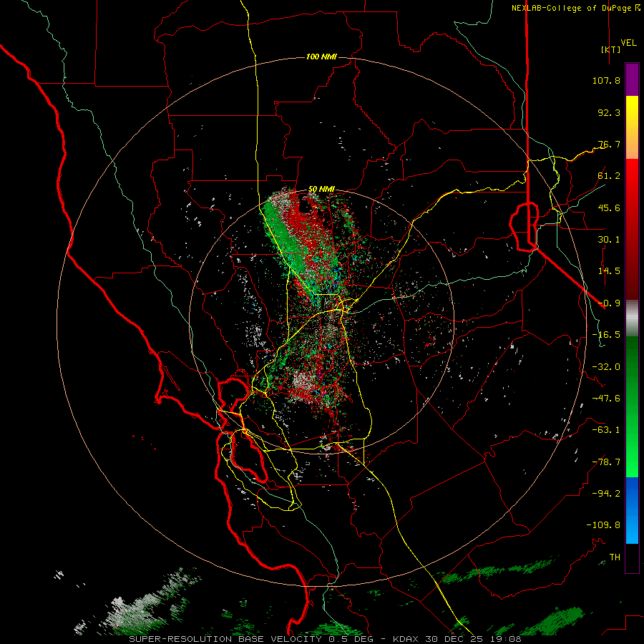Screen dimensions: 644x644
Task: Select the -47.6 velocity scale value
Action: (606, 399)
